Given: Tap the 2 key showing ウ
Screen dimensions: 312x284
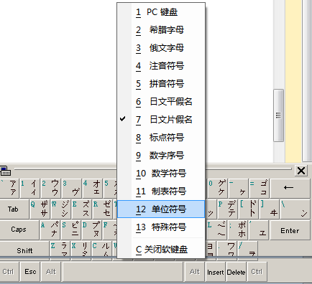Looking at the screenshot, I should click(50, 188).
